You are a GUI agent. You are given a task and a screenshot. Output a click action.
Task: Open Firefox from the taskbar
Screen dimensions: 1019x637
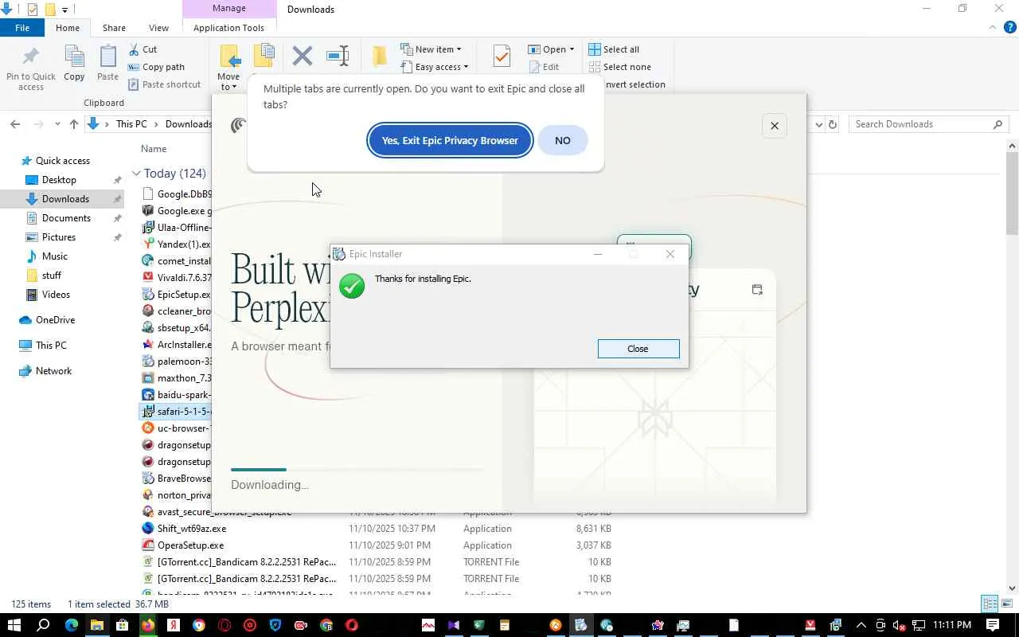(x=148, y=625)
